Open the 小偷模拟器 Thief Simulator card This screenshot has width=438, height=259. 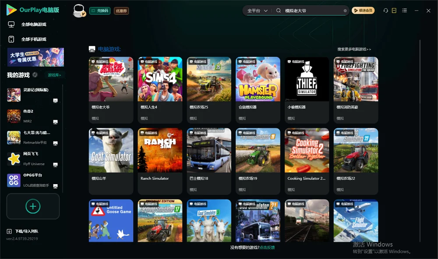pos(307,90)
